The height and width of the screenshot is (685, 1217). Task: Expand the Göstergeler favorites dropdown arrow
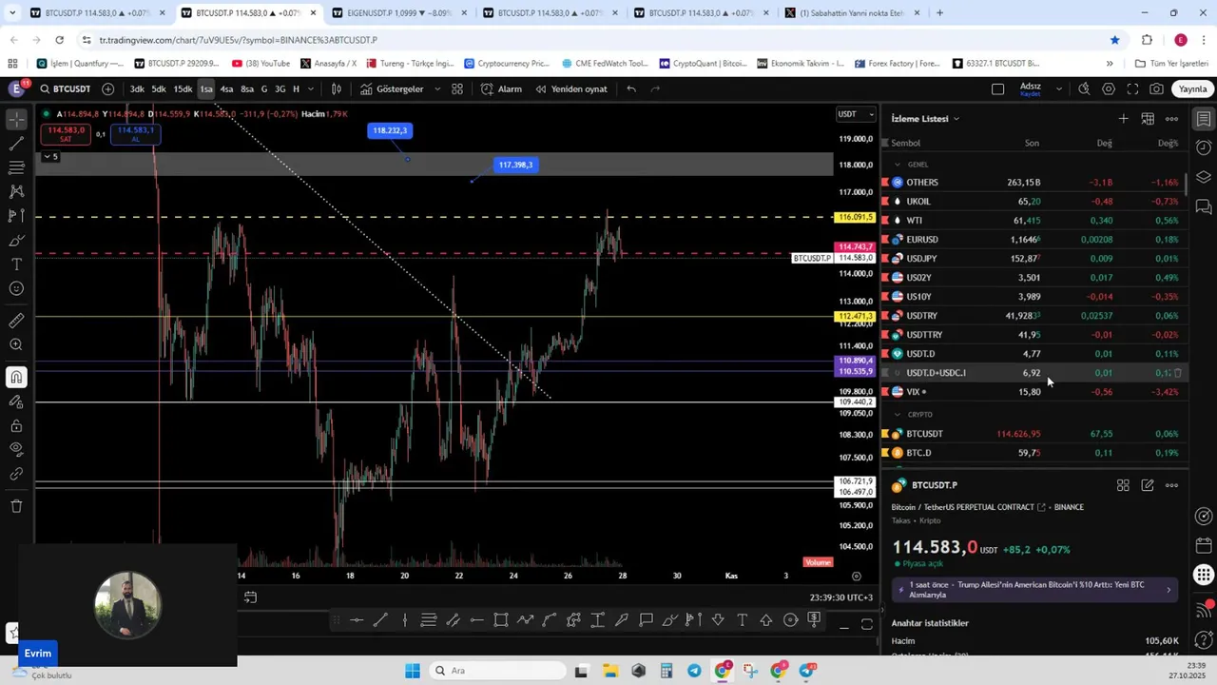tap(437, 88)
